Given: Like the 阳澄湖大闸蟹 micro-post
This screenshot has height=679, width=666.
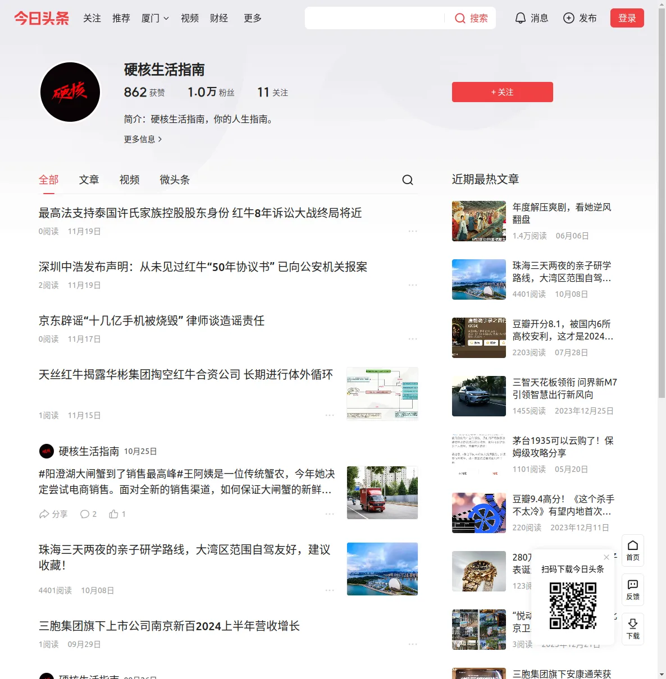Looking at the screenshot, I should click(x=117, y=514).
